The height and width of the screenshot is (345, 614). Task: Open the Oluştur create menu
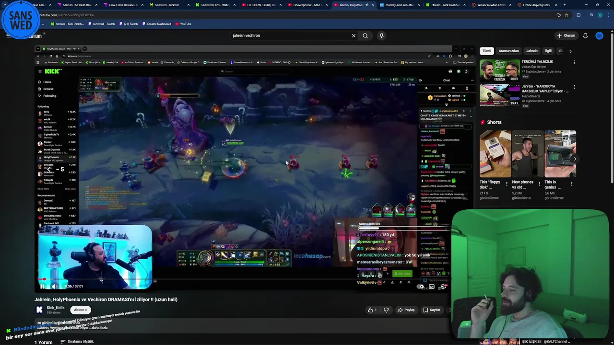point(566,35)
